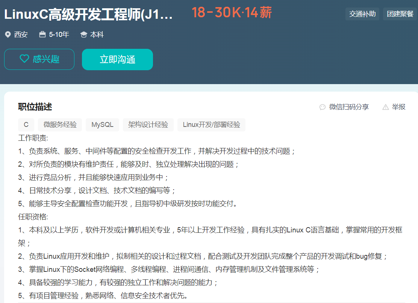Click the line 4、日常技术分享
Viewport: 418px width, 303px height.
click(x=97, y=191)
